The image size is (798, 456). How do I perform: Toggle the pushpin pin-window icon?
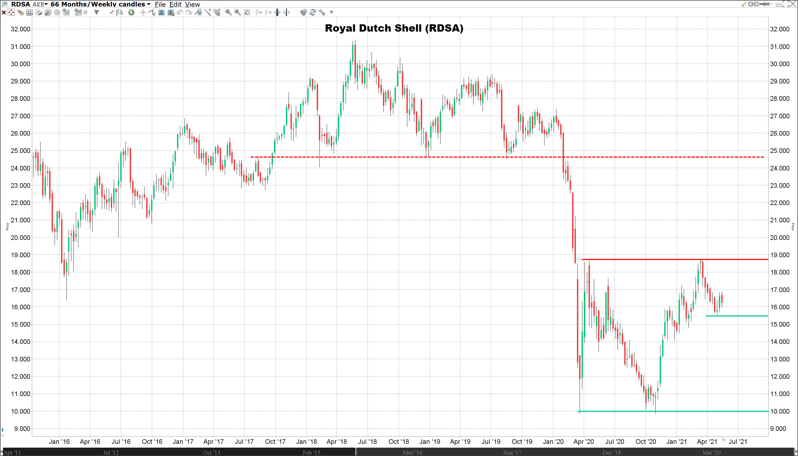click(764, 4)
